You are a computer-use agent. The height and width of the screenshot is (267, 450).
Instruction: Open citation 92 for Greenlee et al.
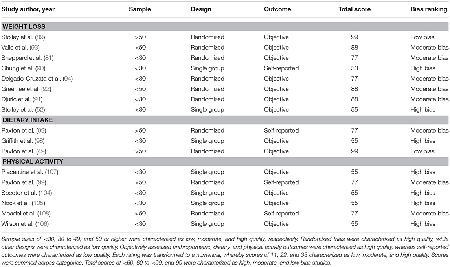(46, 89)
